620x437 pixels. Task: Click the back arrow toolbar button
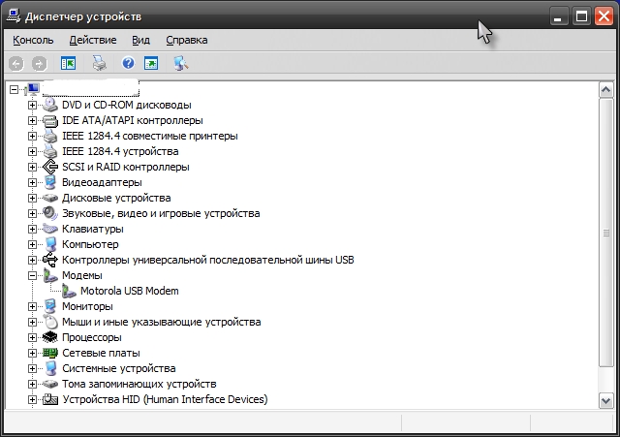click(16, 64)
